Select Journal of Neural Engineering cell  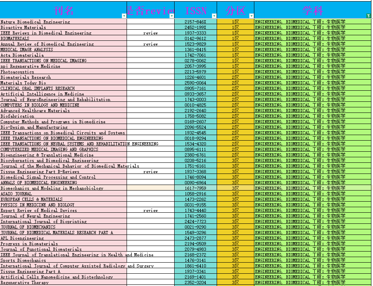pos(63,215)
